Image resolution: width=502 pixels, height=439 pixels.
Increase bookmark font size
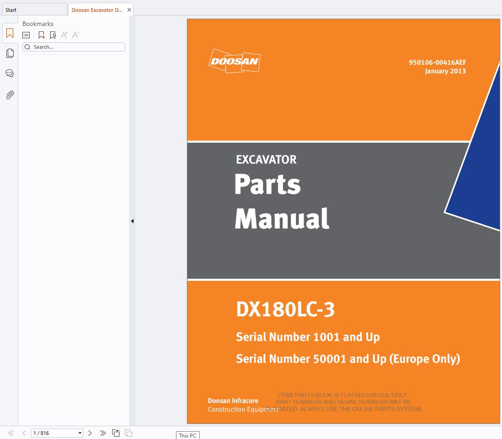pos(64,35)
